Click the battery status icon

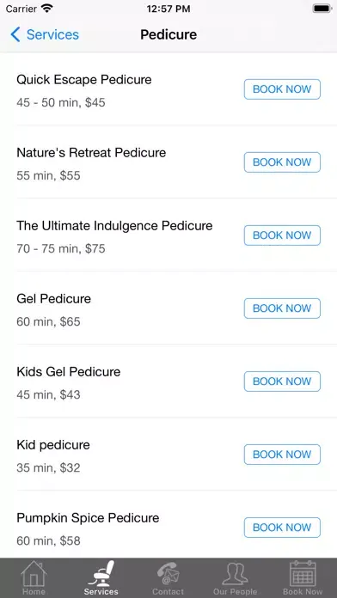[x=322, y=9]
